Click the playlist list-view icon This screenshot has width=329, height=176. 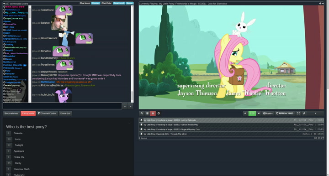click(x=147, y=114)
